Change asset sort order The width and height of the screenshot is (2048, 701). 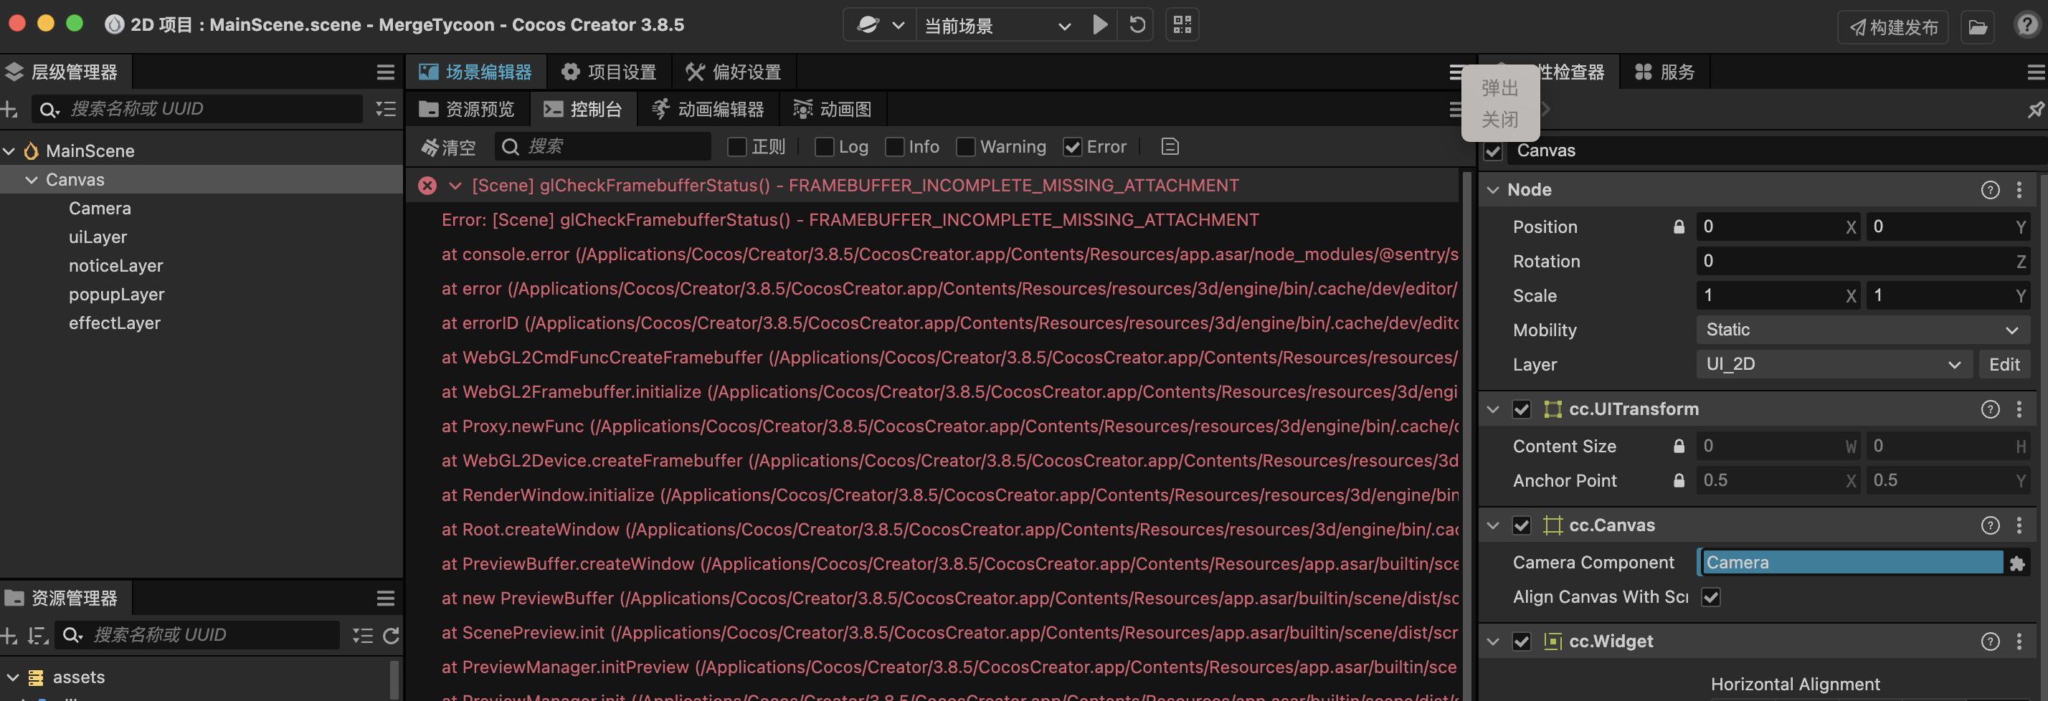[37, 635]
